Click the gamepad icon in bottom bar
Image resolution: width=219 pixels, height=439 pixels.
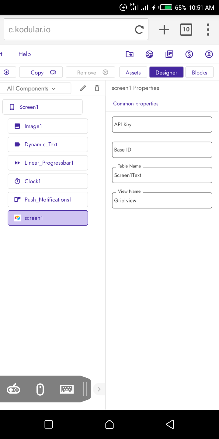[13, 389]
